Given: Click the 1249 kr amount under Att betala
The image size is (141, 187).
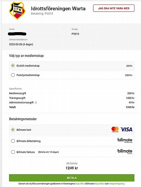Looking at the screenshot, I should click(72, 168).
